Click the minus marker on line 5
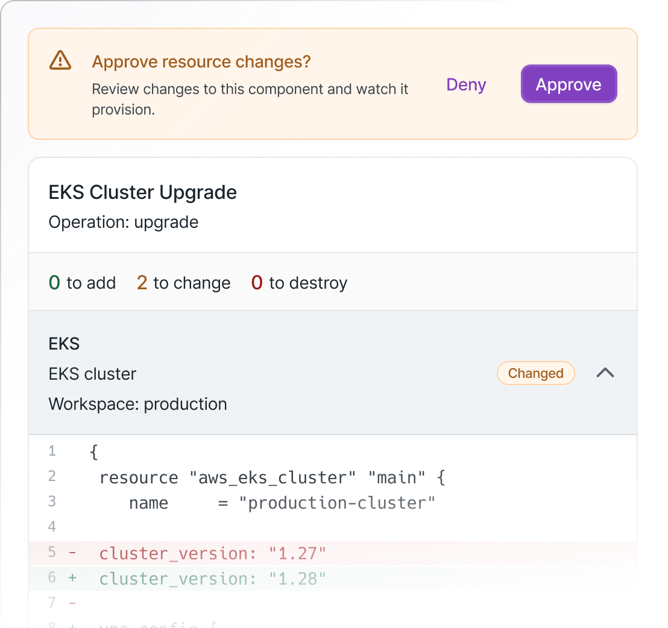This screenshot has height=628, width=668. click(x=72, y=553)
